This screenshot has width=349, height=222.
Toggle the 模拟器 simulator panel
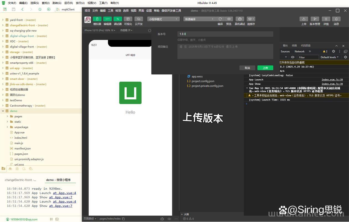tap(97, 19)
